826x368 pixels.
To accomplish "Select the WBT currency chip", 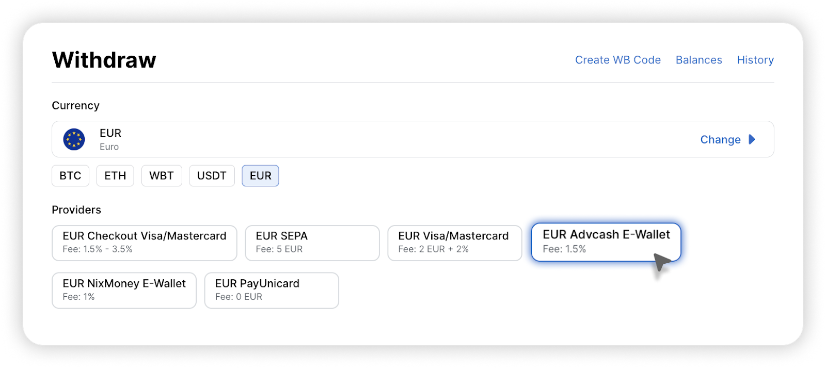I will click(x=162, y=175).
